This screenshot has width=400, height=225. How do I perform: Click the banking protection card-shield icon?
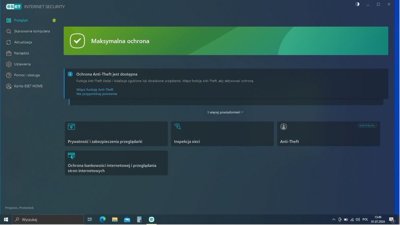(72, 155)
